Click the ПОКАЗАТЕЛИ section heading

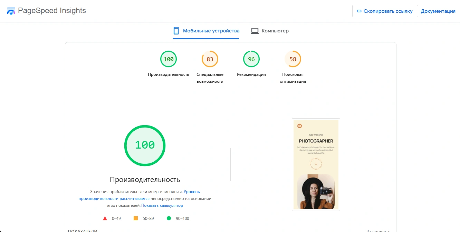pyautogui.click(x=83, y=231)
